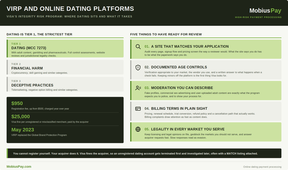Click the text 'Pricing, renewal schedule, trial conversion...'
This screenshot has height=170, width=288.
(x=200, y=116)
